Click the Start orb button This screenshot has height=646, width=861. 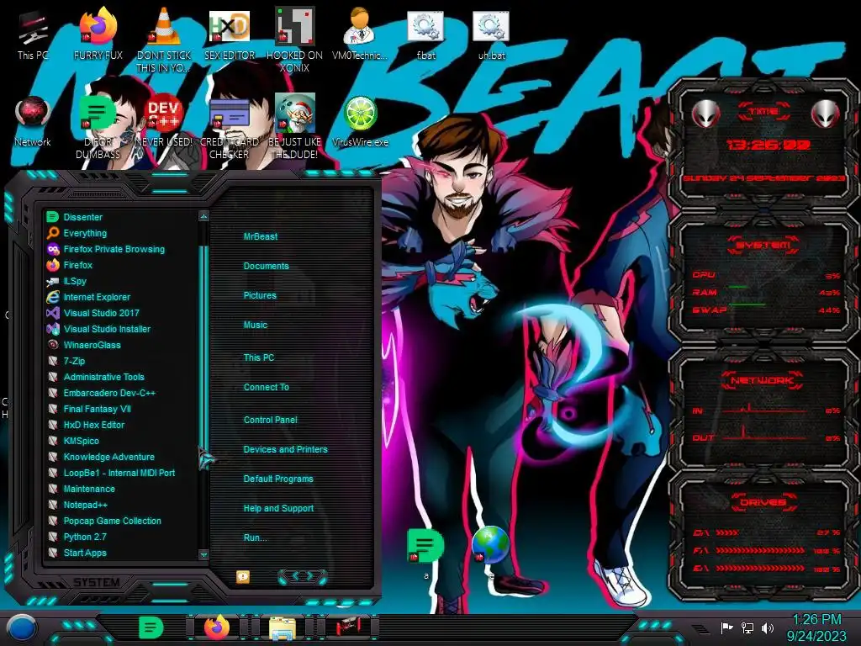point(22,628)
